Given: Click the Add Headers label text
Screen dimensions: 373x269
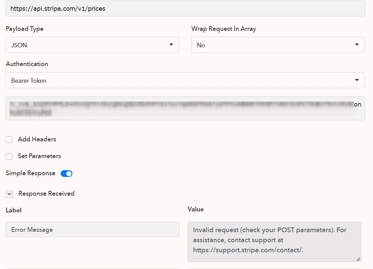Looking at the screenshot, I should (37, 139).
